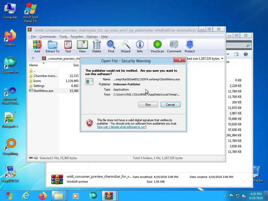Open Microsoft Visual Studio shortcut

click(x=10, y=96)
